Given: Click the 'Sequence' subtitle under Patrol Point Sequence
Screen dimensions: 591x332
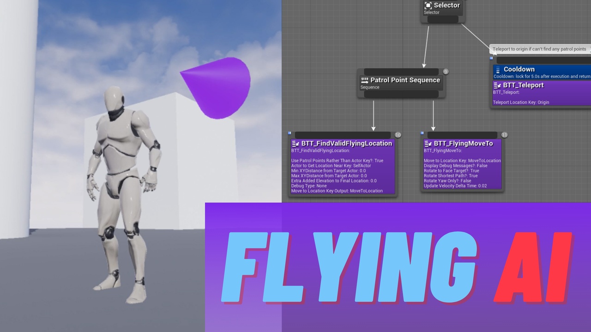Looking at the screenshot, I should click(x=369, y=87).
